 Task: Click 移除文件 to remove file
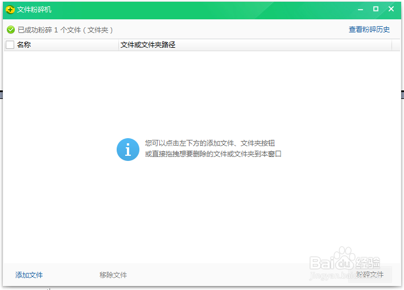tap(113, 275)
